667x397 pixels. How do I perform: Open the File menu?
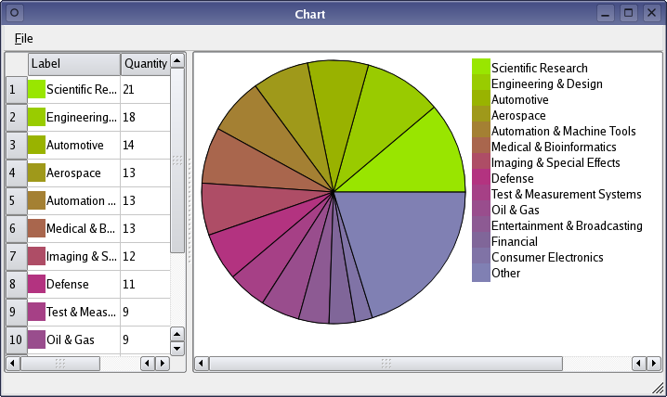click(23, 38)
